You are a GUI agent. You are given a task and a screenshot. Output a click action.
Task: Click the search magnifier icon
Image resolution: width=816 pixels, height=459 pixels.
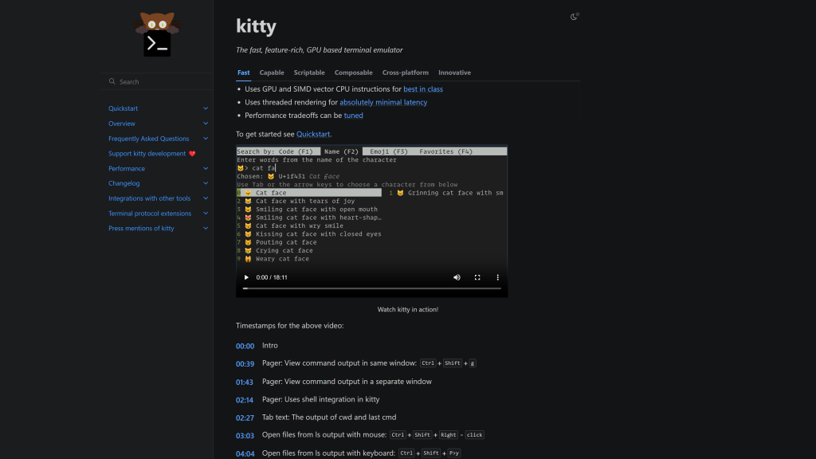pos(112,82)
